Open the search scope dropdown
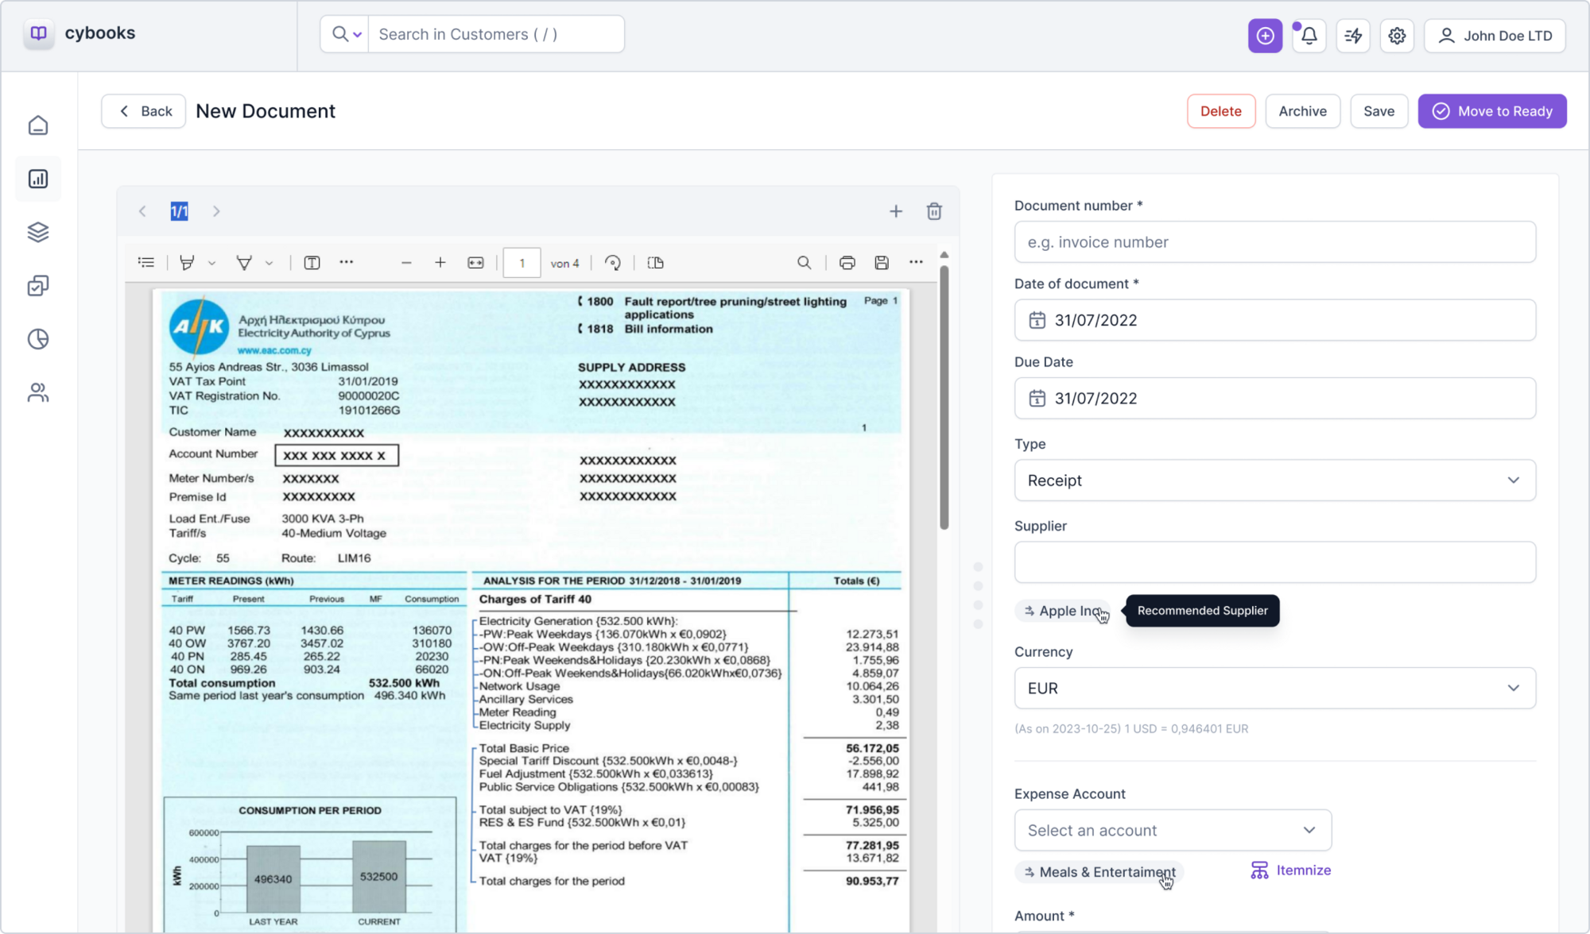 [x=346, y=34]
